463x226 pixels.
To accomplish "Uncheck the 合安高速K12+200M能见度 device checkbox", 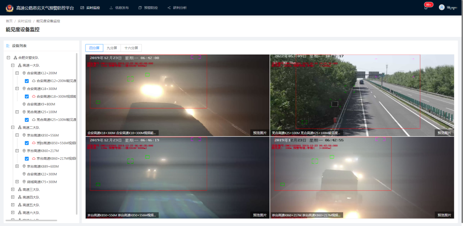I will tap(27, 81).
